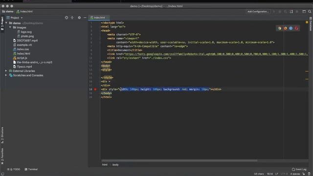The height and width of the screenshot is (176, 313).
Task: Open in Opera browser icon
Action: pyautogui.click(x=296, y=28)
